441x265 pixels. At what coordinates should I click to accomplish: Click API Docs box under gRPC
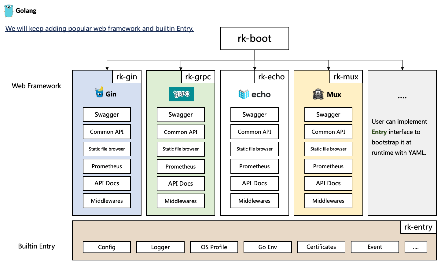tap(181, 183)
